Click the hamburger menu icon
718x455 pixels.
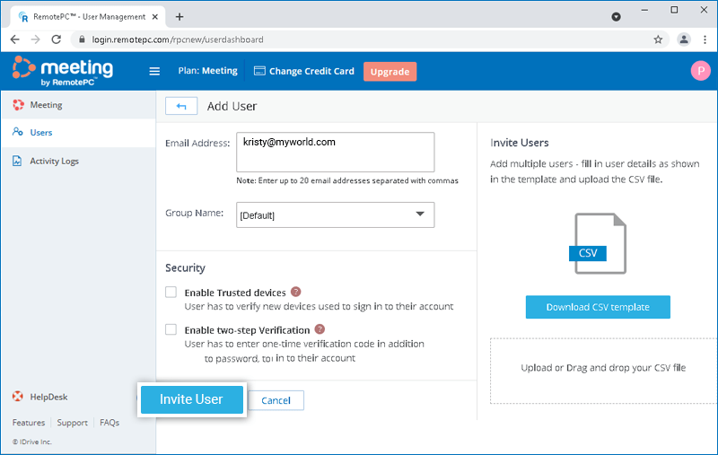(x=154, y=72)
